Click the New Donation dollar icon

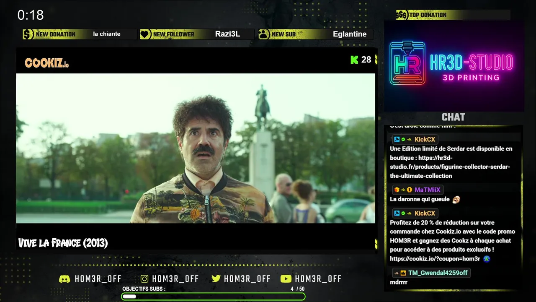point(28,34)
